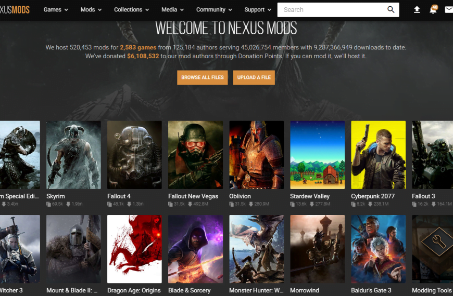Select the Fallout 3 cover art

[x=433, y=155]
